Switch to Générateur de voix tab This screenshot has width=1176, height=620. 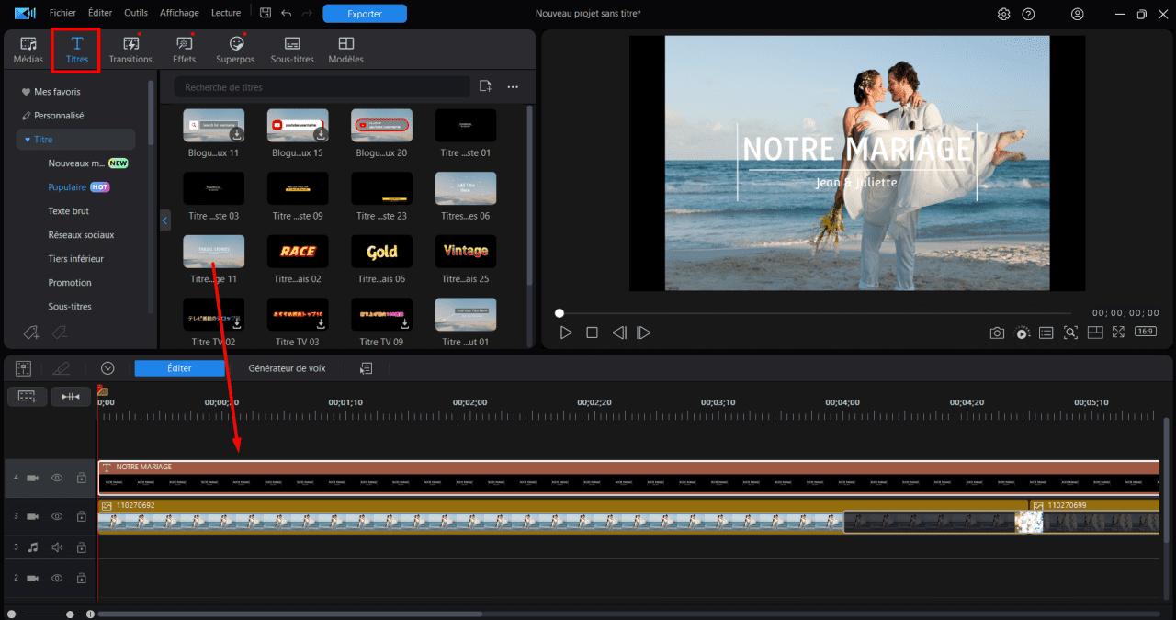tap(287, 368)
